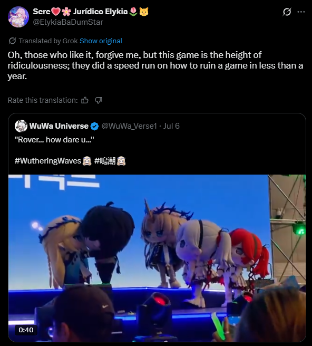This screenshot has height=346, width=312.
Task: Open the @WuWa_Verse1 handle
Action: pyautogui.click(x=129, y=126)
